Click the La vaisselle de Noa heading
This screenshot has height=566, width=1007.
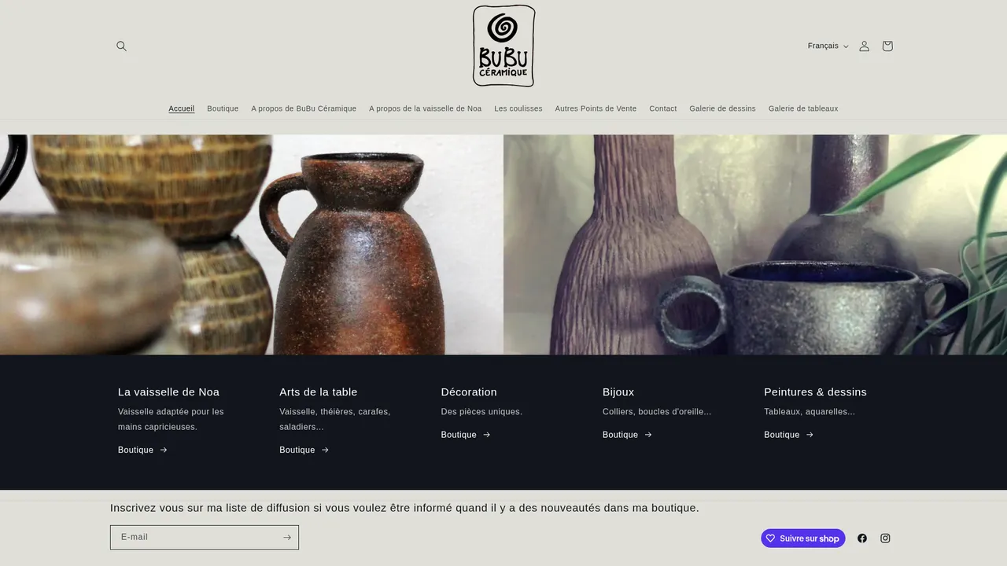coord(168,391)
